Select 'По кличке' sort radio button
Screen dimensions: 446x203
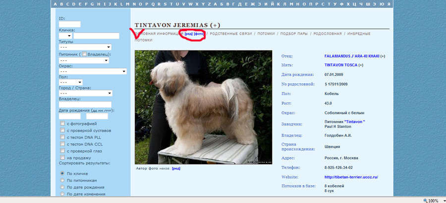click(62, 173)
